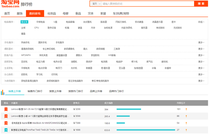Open the 平板电脑 subcategory
The image size is (209, 134).
(x=41, y=22)
